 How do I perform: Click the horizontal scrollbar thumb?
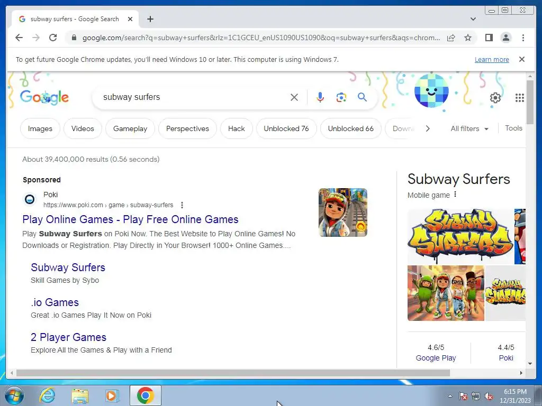coord(233,373)
